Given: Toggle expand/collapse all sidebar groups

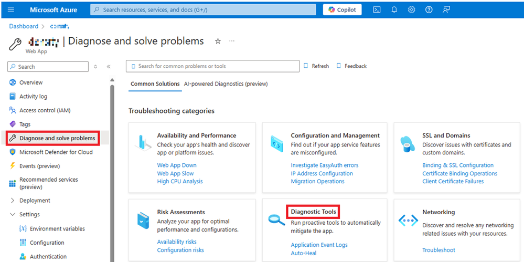Looking at the screenshot, I should tap(95, 67).
